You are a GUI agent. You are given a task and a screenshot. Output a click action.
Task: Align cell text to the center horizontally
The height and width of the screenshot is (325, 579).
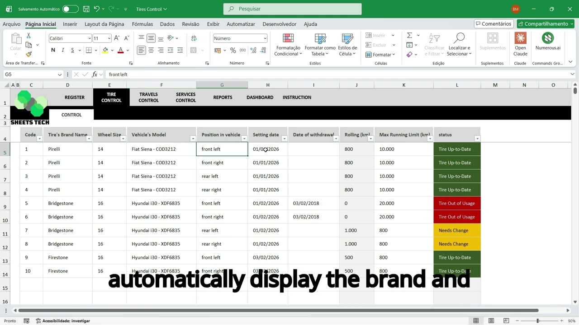pyautogui.click(x=151, y=50)
